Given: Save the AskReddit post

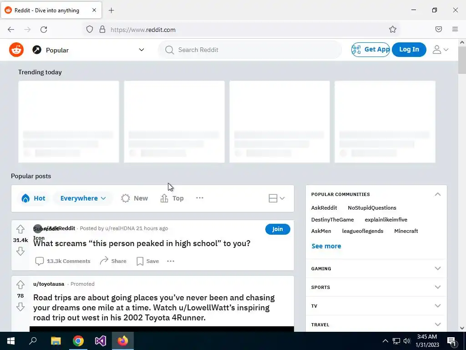Looking at the screenshot, I should click(148, 261).
